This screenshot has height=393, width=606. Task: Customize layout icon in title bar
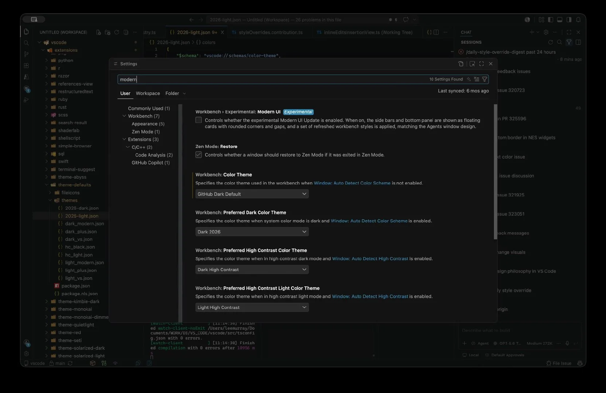point(541,20)
